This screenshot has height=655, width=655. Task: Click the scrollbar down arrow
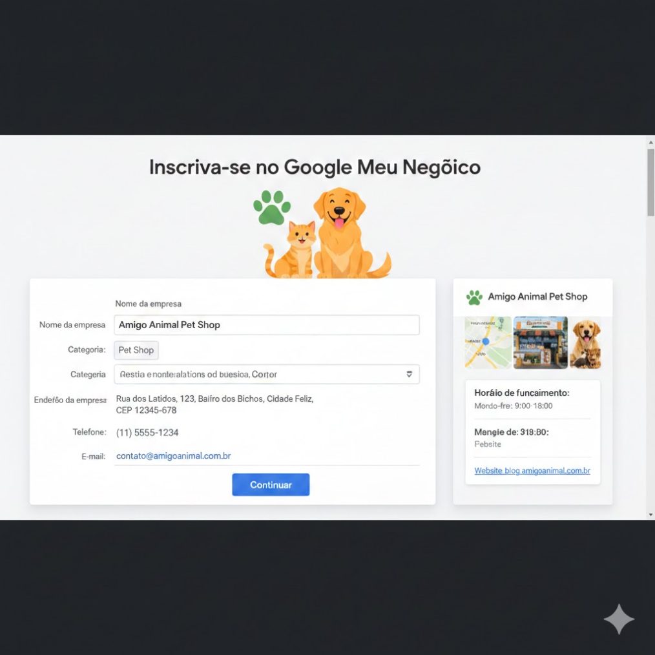pos(650,515)
